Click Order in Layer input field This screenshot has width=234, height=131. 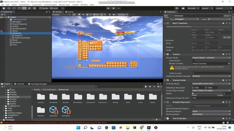click(211, 73)
